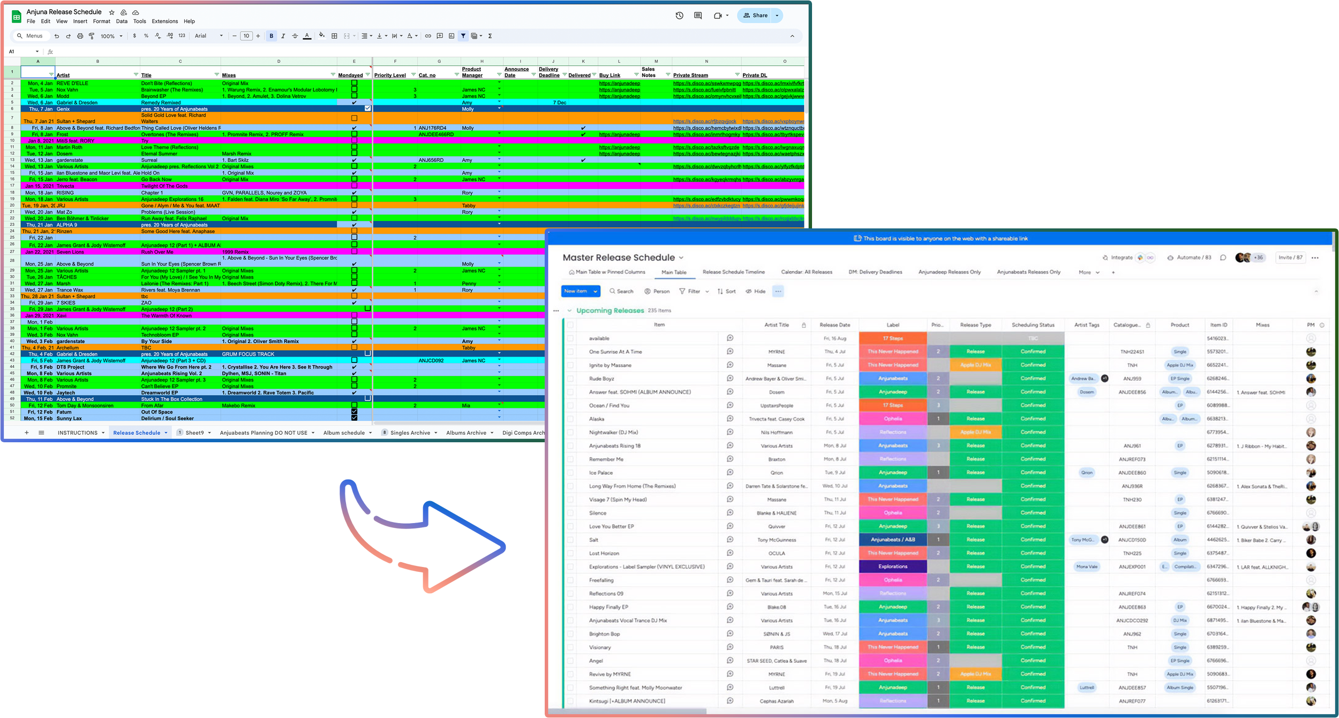Viewport: 1339px width, 718px height.
Task: Toggle Mondayed checkbox for REVE D'ELLE row
Action: (354, 84)
